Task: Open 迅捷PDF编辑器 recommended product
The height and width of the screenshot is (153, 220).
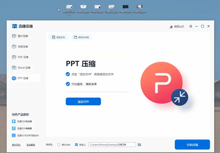Action: (22, 128)
